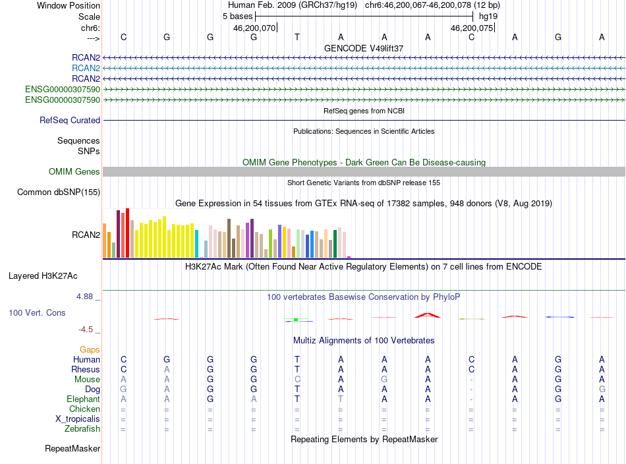Click the RCAN2 GTEx expression label

click(86, 235)
